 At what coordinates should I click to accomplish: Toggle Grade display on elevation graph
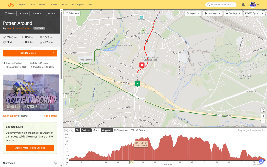[x=96, y=130]
